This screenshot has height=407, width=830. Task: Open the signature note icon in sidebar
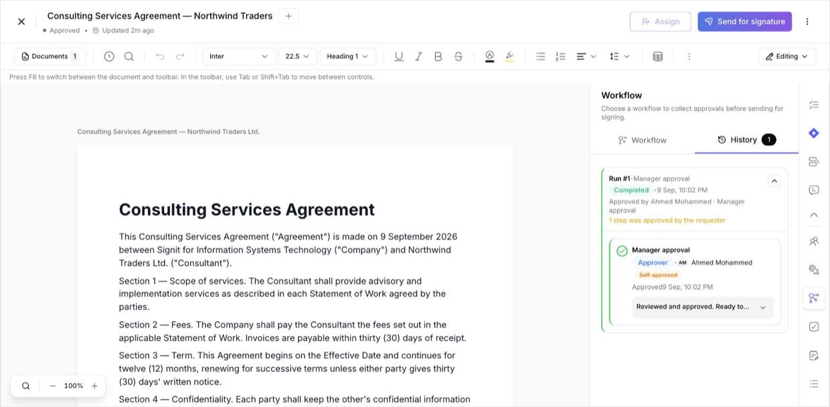click(814, 355)
